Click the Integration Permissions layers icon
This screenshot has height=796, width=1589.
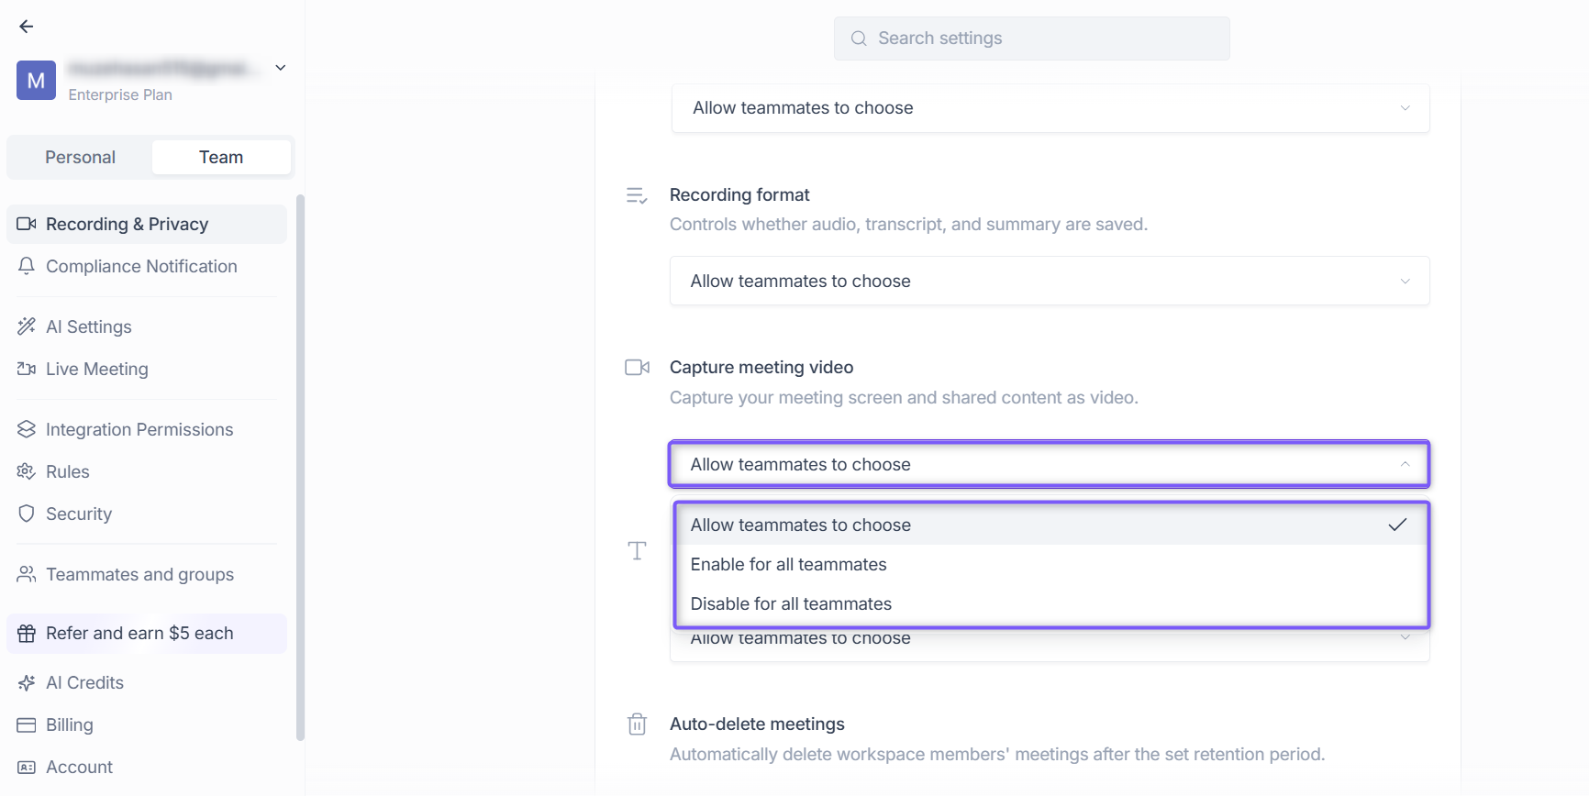pos(27,429)
